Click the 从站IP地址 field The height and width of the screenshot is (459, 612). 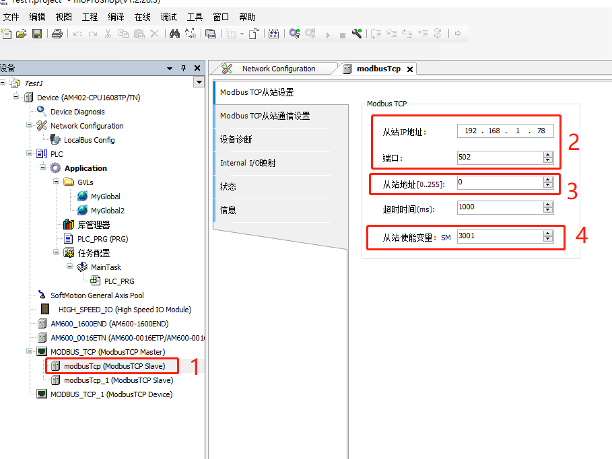[x=505, y=131]
